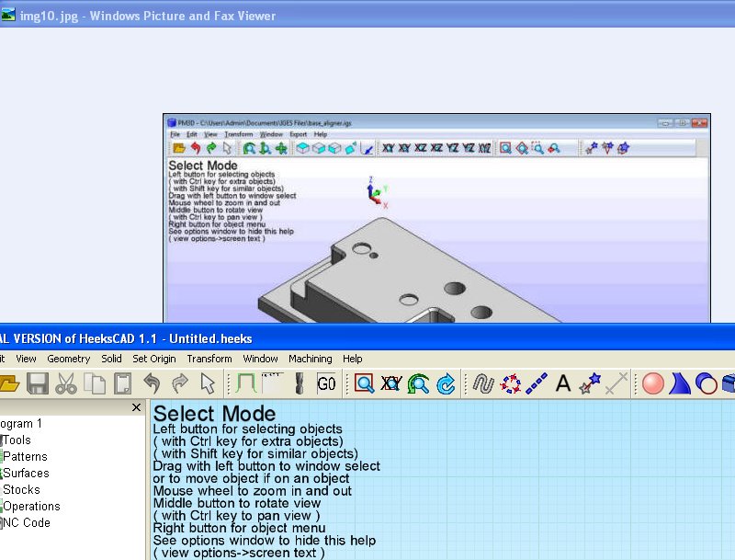Open the Export menu in PM3D
This screenshot has height=560, width=735.
click(x=298, y=134)
